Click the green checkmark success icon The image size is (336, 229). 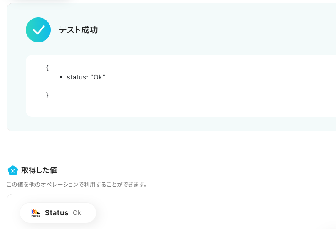pyautogui.click(x=38, y=30)
